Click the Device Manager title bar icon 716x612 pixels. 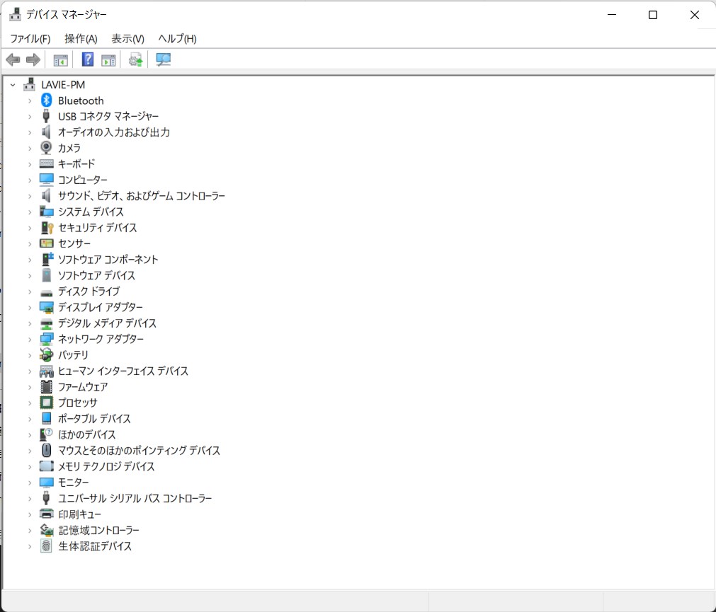coord(15,15)
